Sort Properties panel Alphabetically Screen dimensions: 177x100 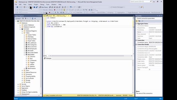[139, 21]
